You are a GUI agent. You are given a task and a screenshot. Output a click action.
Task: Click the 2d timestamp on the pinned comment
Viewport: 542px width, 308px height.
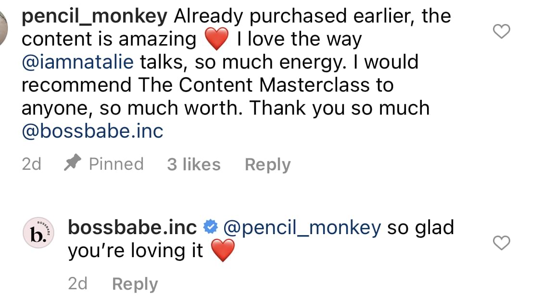pyautogui.click(x=32, y=165)
